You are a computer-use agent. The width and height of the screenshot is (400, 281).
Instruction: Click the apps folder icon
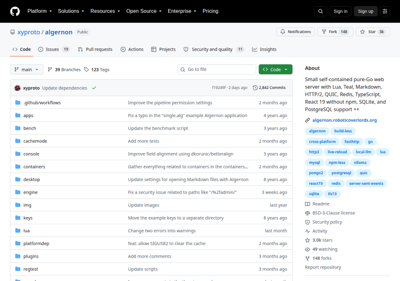[x=18, y=115]
